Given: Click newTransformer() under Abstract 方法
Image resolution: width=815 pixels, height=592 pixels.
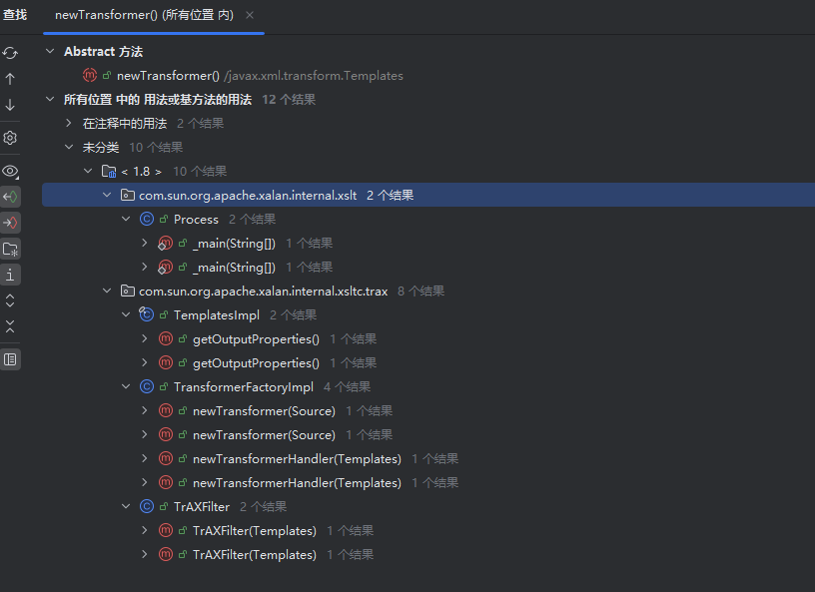Looking at the screenshot, I should (x=168, y=75).
